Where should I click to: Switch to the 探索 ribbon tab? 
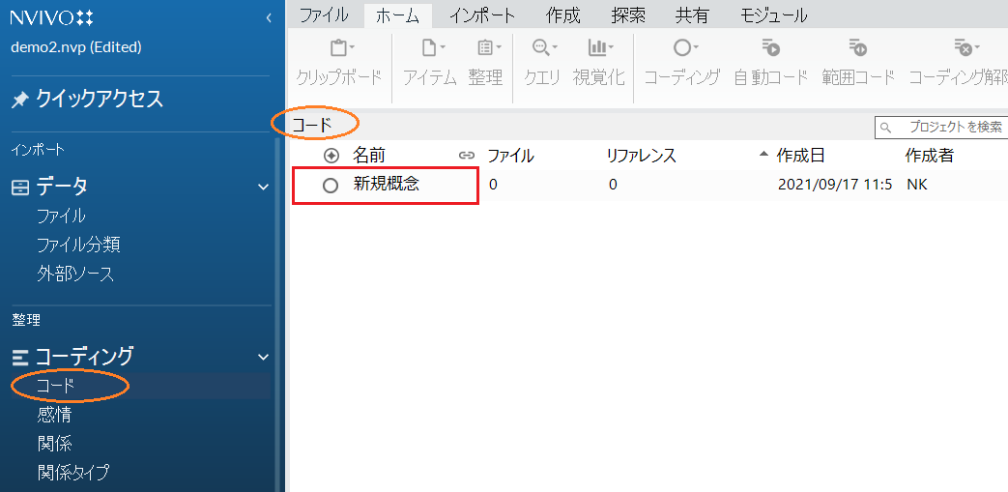tap(628, 14)
